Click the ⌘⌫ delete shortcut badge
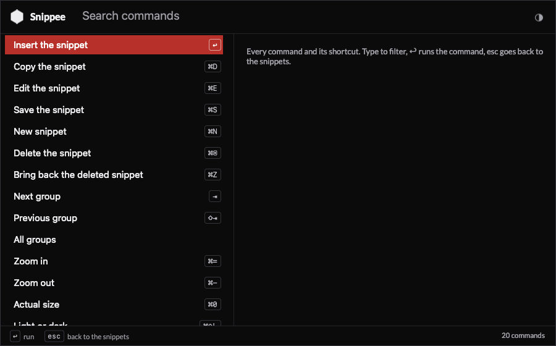The image size is (556, 346). [213, 153]
